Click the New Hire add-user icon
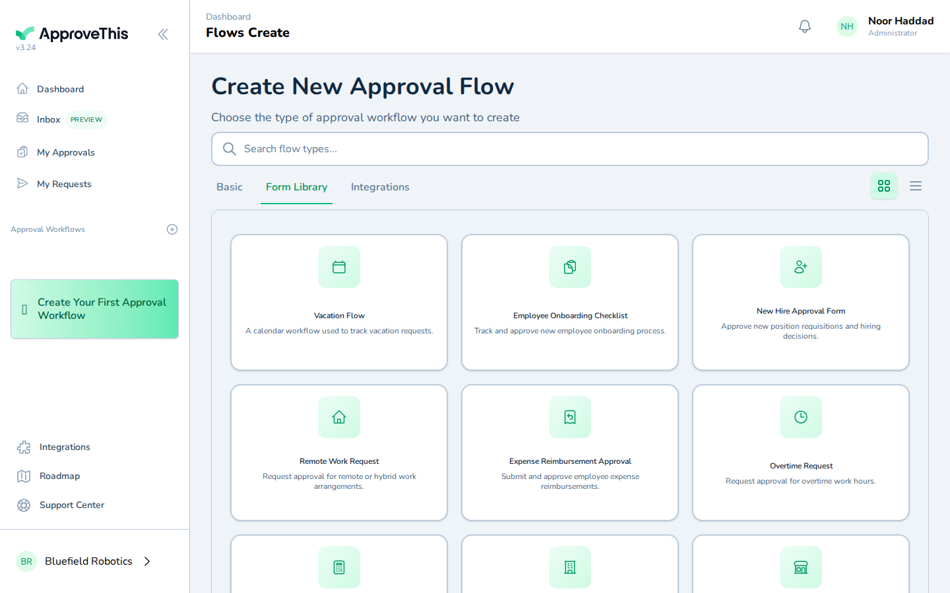950x593 pixels. point(801,267)
